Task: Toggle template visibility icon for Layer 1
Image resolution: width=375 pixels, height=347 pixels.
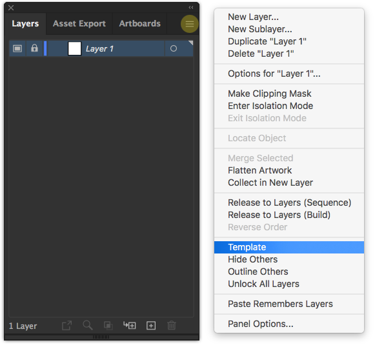Action: click(x=17, y=48)
